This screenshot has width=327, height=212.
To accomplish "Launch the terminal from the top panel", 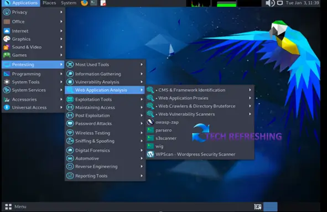I will 94,3.
